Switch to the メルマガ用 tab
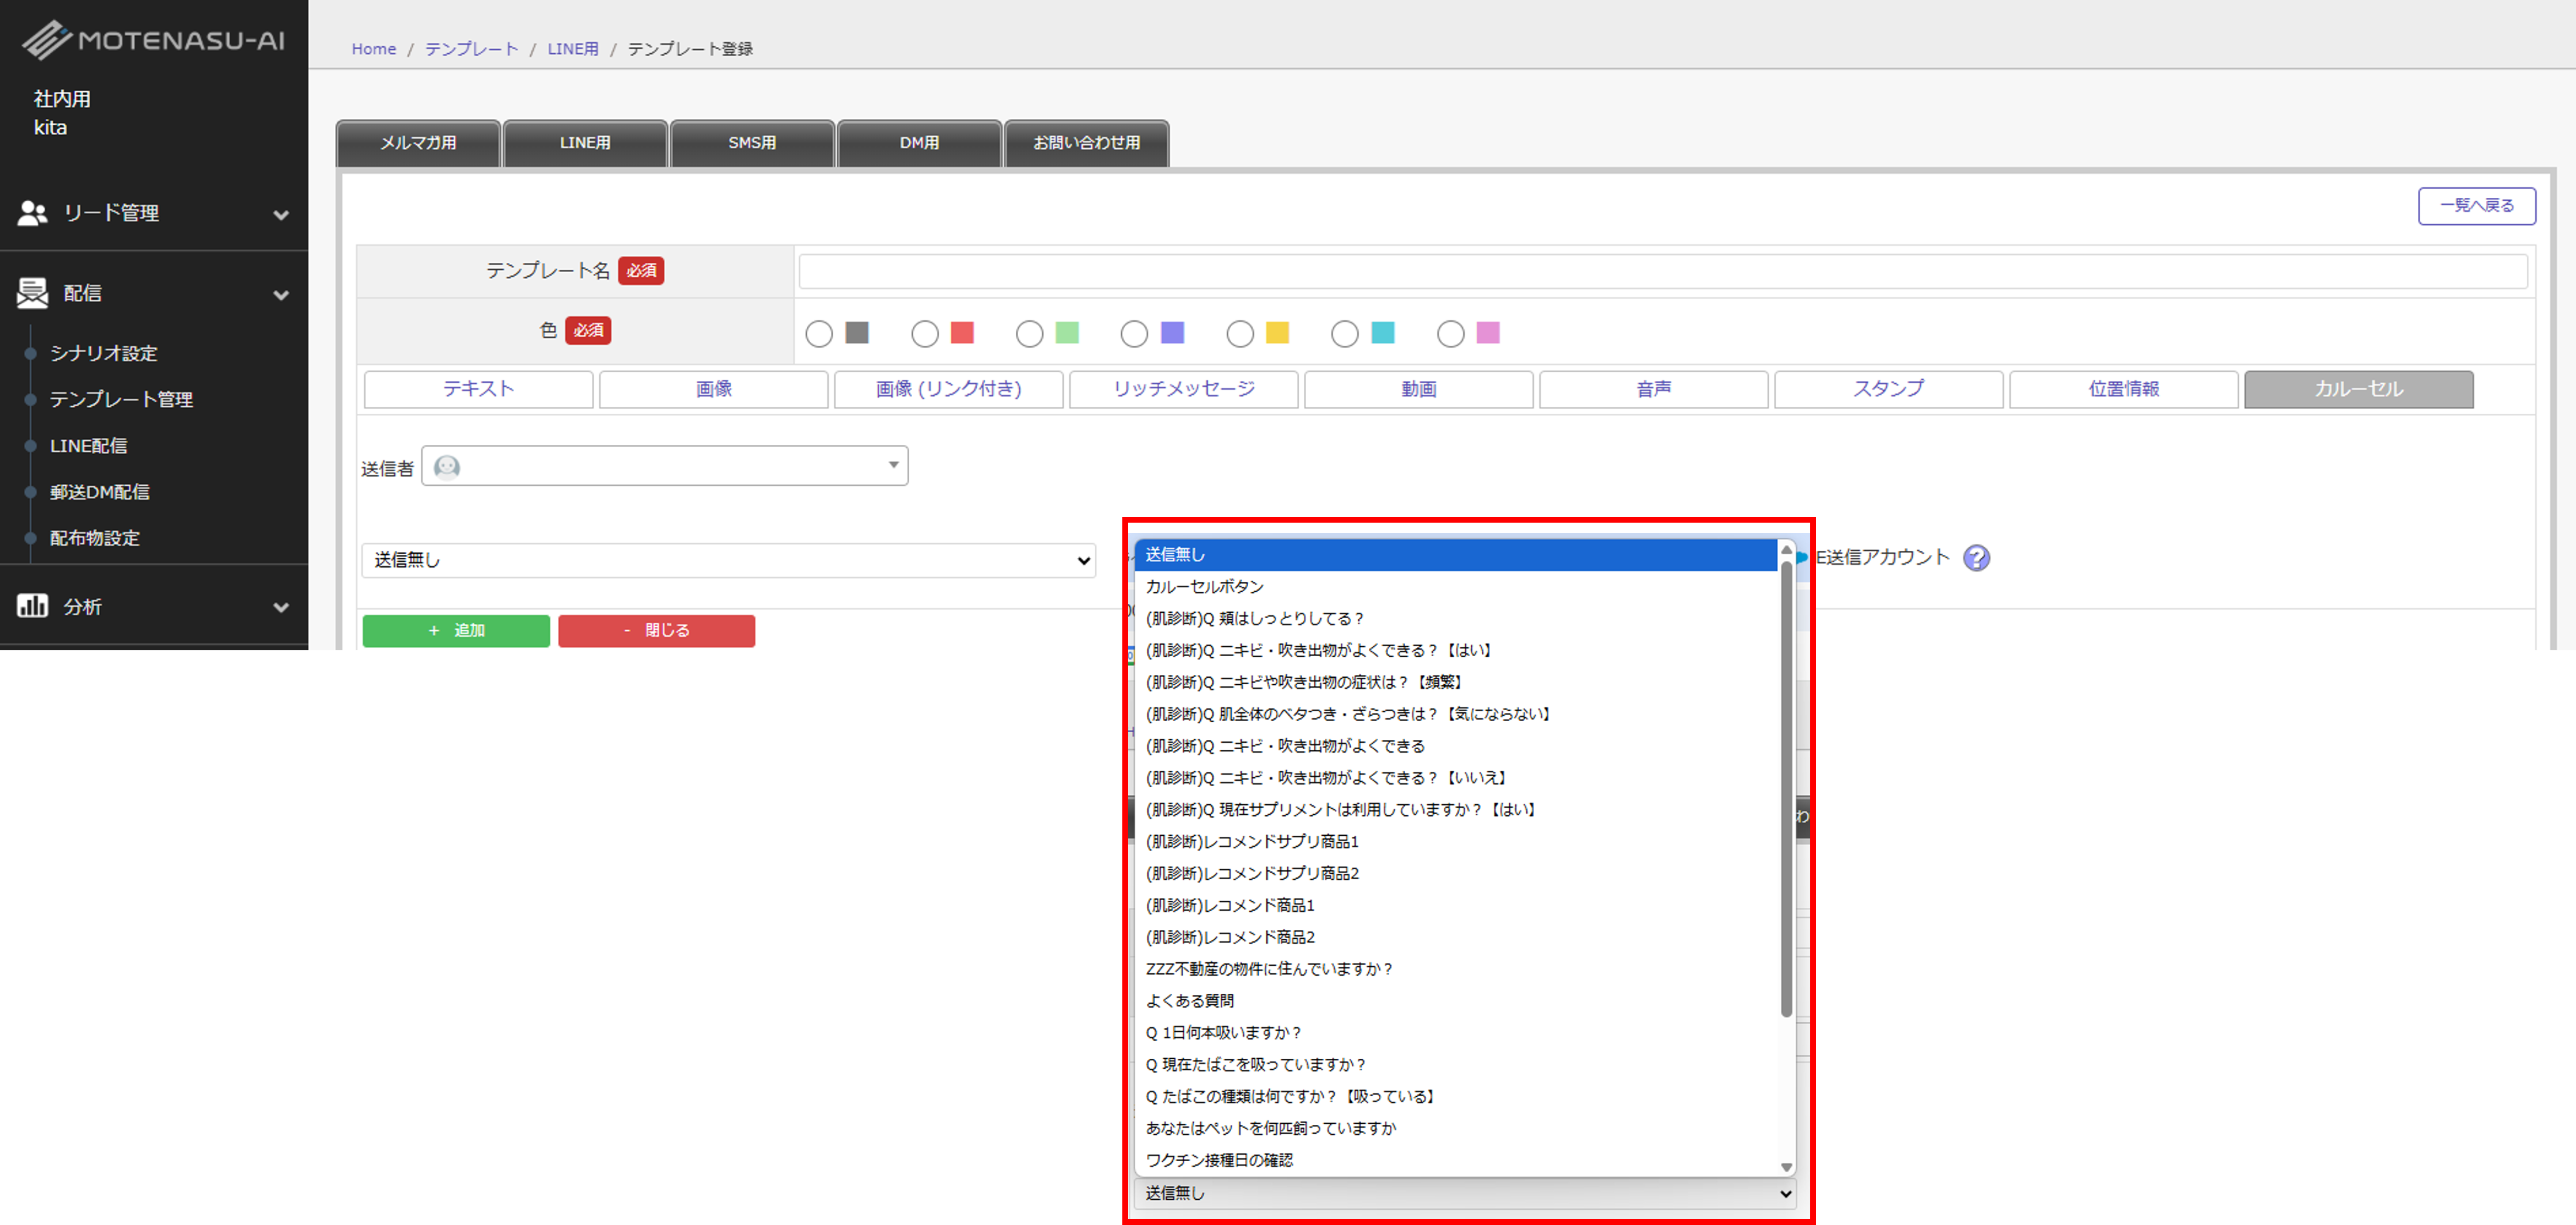Image resolution: width=2576 pixels, height=1225 pixels. click(418, 143)
